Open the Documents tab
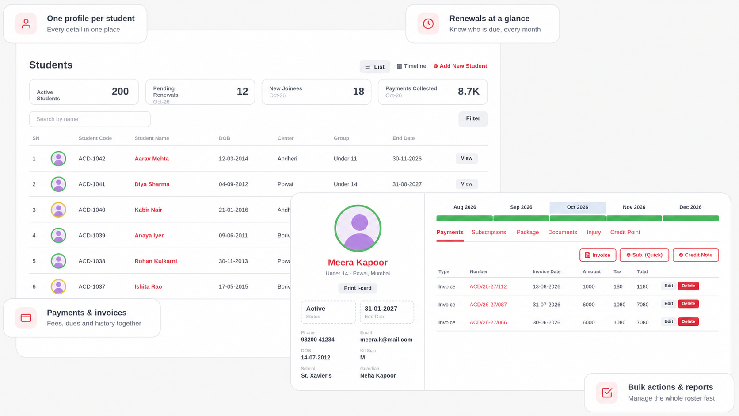Viewport: 739px width, 416px height. (x=563, y=233)
